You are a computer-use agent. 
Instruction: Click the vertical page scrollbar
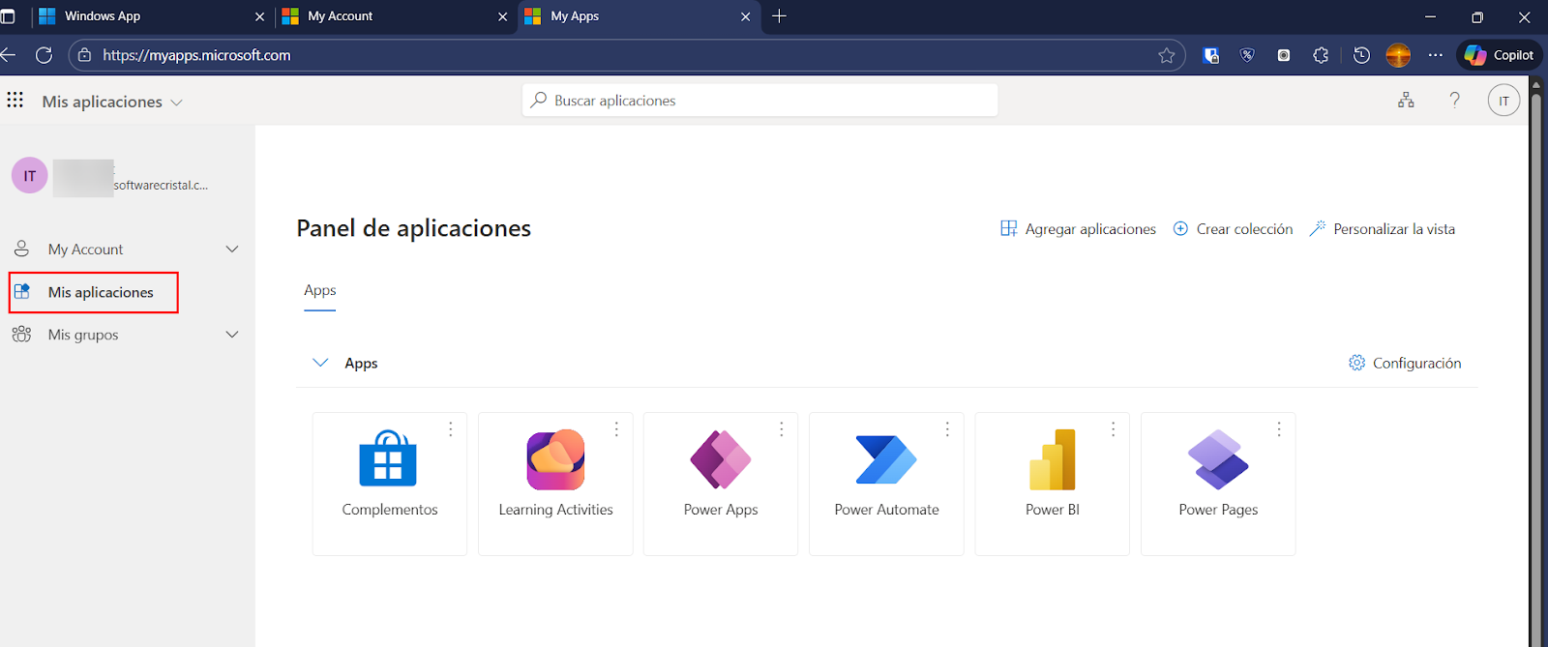click(x=1535, y=358)
